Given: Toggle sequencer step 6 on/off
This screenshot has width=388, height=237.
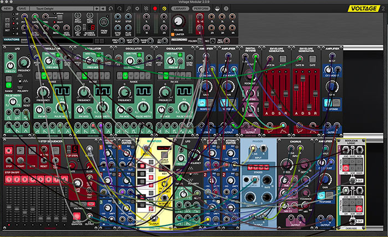Looking at the screenshot, I should pyautogui.click(x=48, y=179).
